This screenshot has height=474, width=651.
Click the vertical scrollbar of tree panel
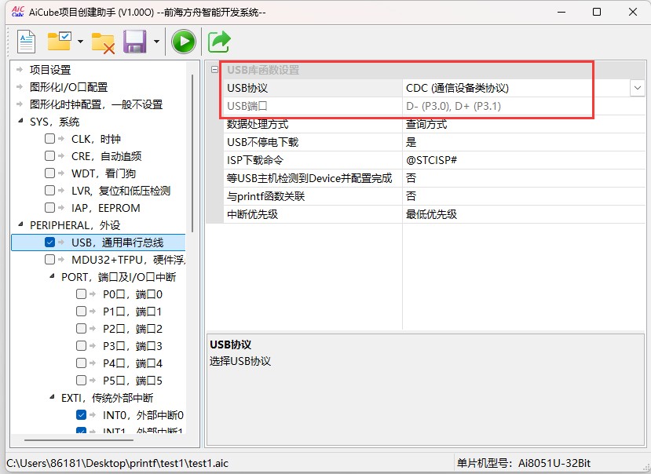(x=192, y=154)
